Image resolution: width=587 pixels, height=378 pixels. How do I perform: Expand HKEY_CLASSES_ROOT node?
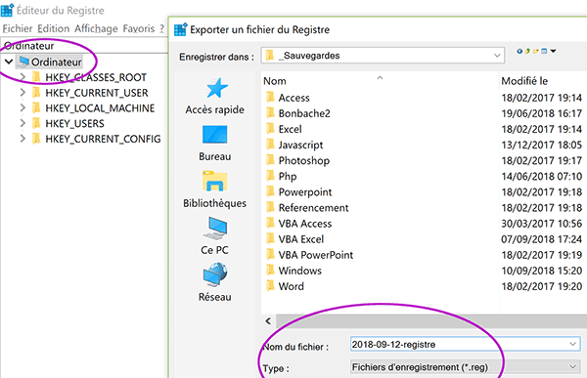click(23, 77)
